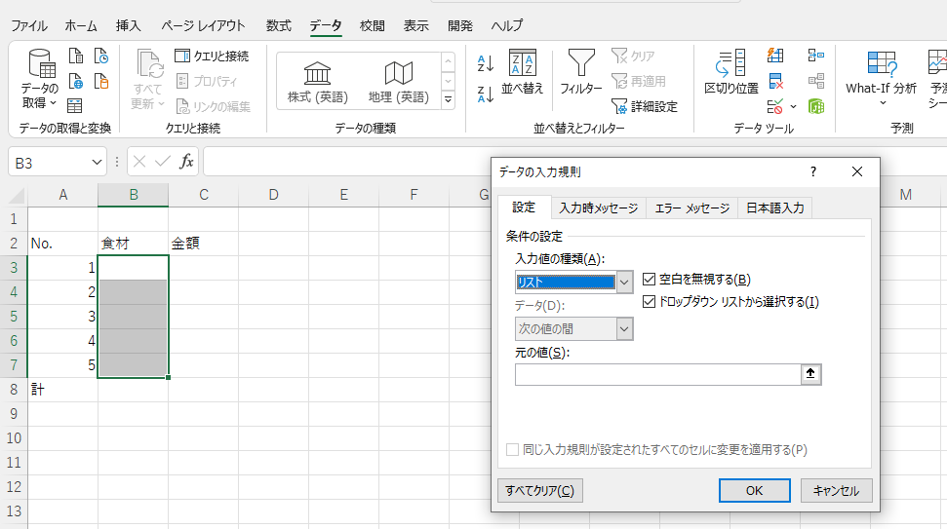The width and height of the screenshot is (947, 529).
Task: Switch to 入力時メッセージ tab
Action: pyautogui.click(x=599, y=208)
